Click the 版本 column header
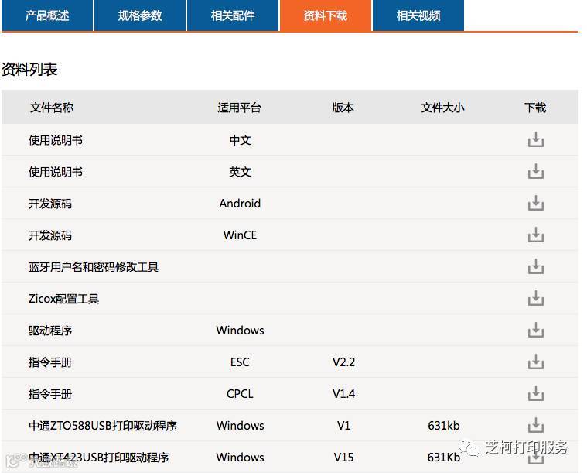587x473 pixels. tap(343, 108)
